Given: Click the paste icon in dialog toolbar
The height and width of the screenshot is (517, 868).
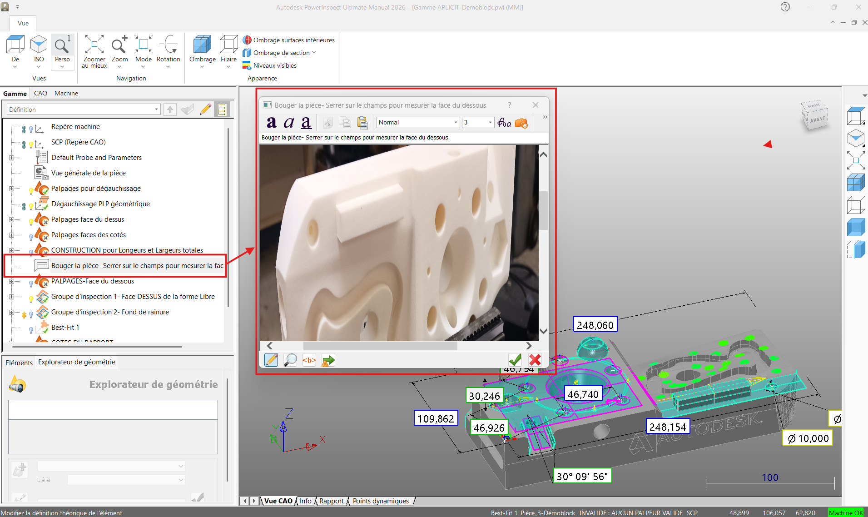Looking at the screenshot, I should point(362,122).
